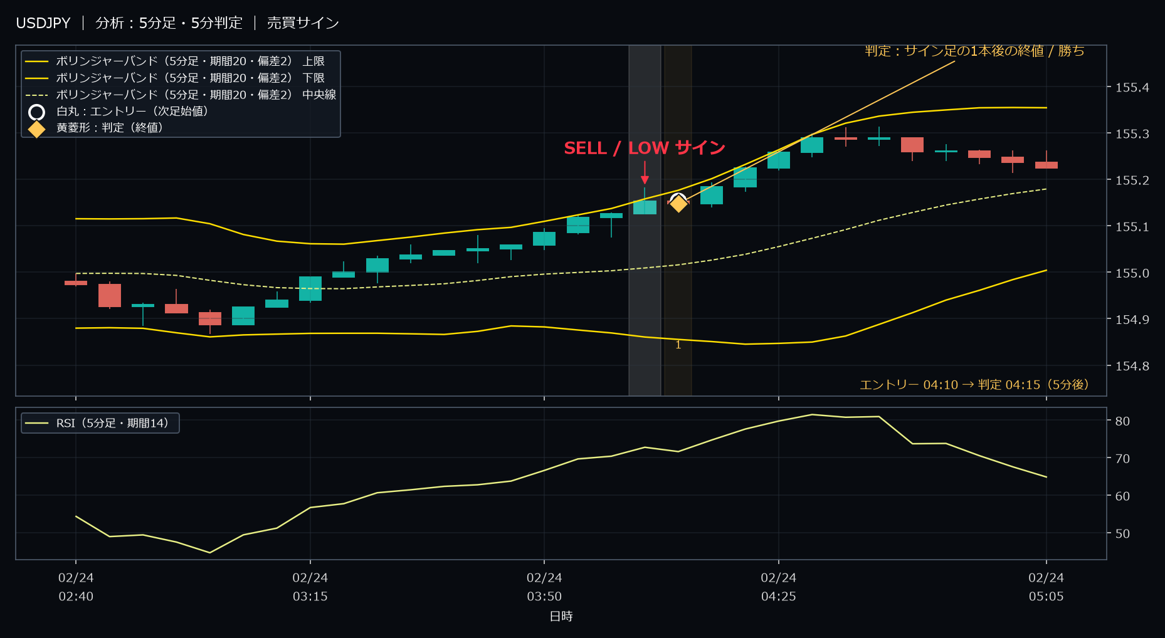Viewport: 1165px width, 638px height.
Task: Click the 02/24 04:25 time label
Action: pos(779,587)
